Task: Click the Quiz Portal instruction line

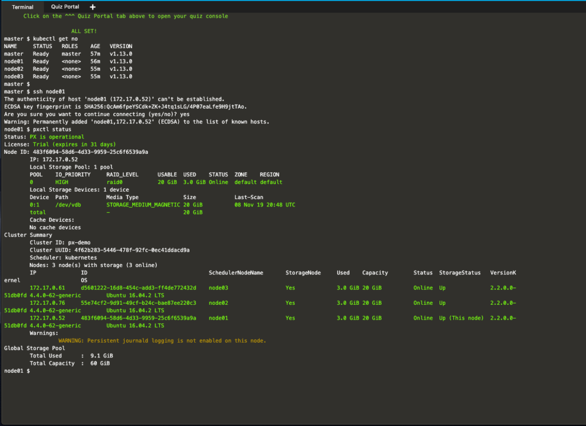Action: click(x=125, y=16)
